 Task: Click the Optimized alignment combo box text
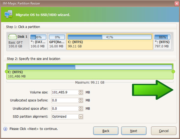point(59,117)
